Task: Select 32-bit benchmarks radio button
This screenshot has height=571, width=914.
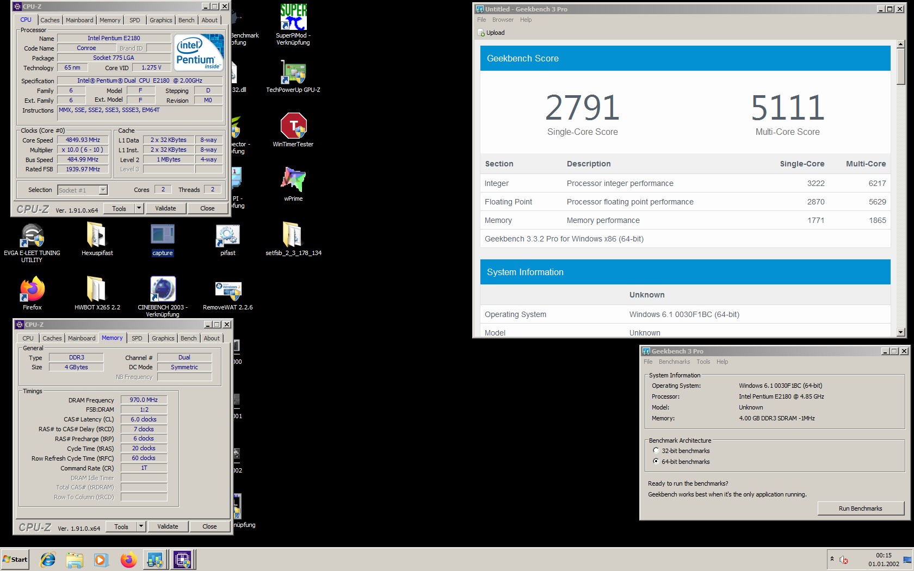Action: click(656, 451)
